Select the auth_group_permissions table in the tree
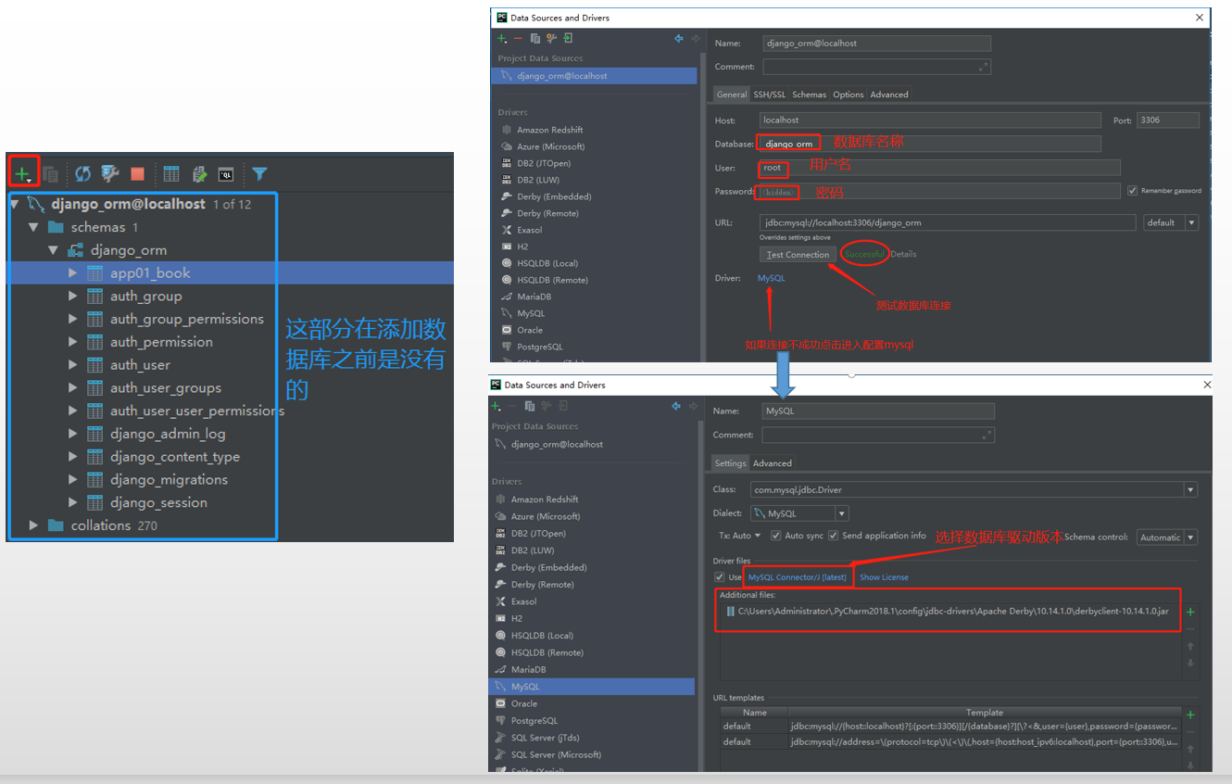This screenshot has height=784, width=1232. [187, 320]
